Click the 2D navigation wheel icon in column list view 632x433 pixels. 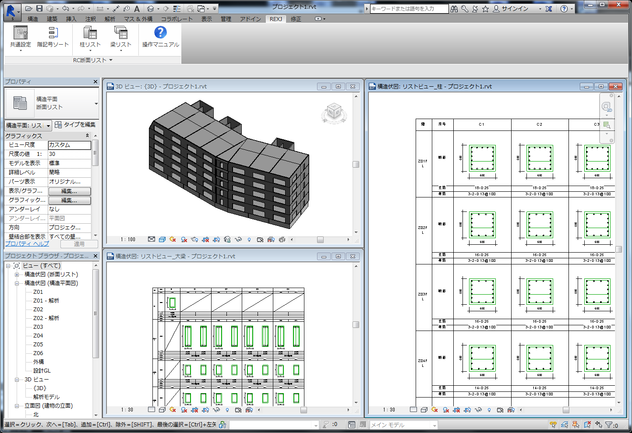pos(607,107)
